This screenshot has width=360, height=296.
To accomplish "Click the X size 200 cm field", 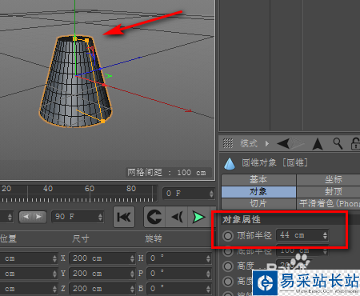I will (x=102, y=258).
